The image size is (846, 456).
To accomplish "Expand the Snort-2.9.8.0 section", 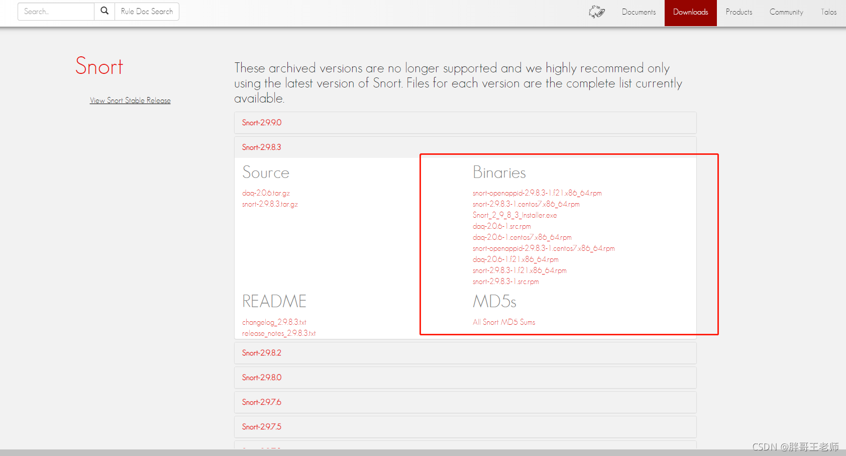I will click(465, 378).
